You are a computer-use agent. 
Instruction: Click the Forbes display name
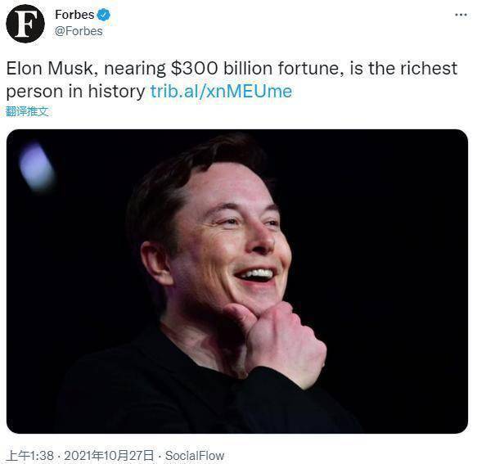74,15
